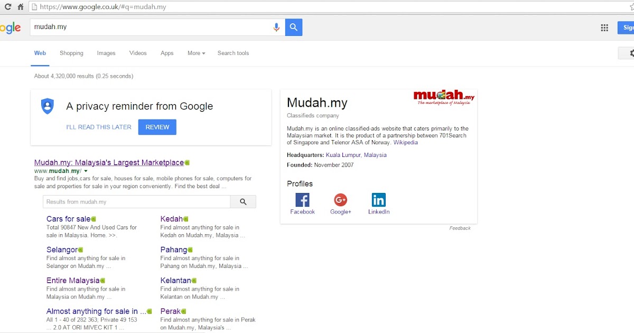Switch to the Videos tab
This screenshot has height=333, width=634.
pyautogui.click(x=138, y=53)
